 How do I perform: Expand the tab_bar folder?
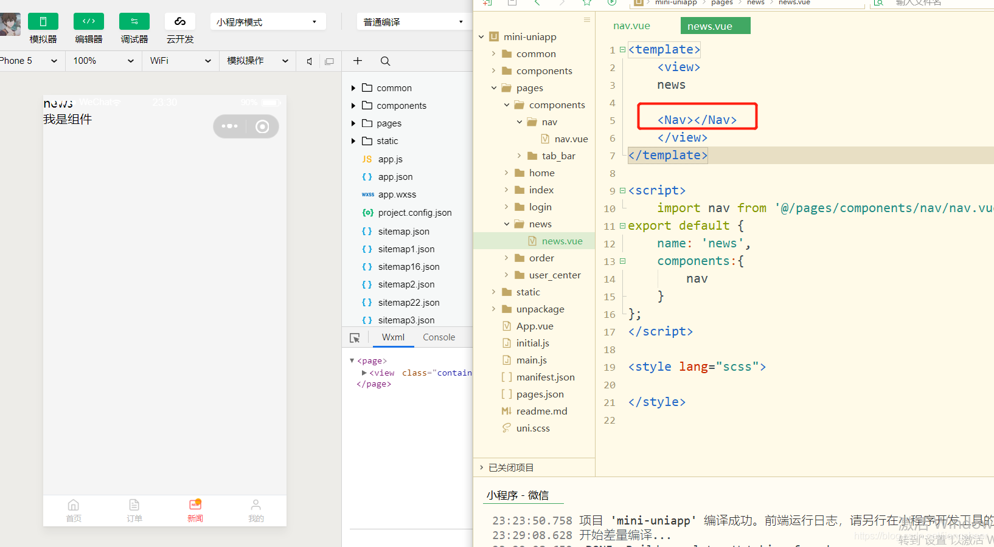click(x=519, y=156)
